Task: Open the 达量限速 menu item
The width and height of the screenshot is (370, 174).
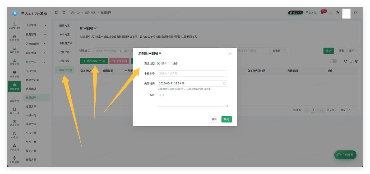Action: point(31,89)
